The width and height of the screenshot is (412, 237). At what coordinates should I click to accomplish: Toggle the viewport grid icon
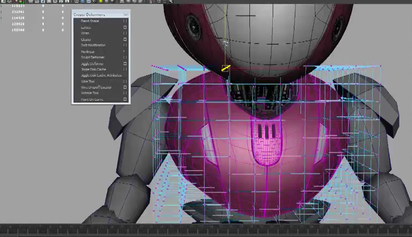pos(31,2)
